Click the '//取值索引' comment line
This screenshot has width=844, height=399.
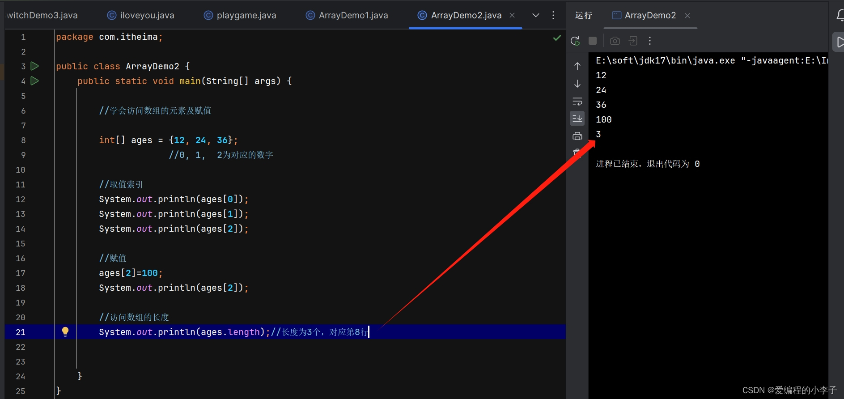pos(121,184)
